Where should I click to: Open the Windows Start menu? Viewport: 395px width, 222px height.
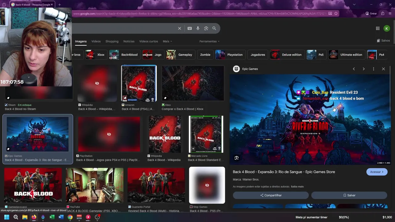[6, 217]
